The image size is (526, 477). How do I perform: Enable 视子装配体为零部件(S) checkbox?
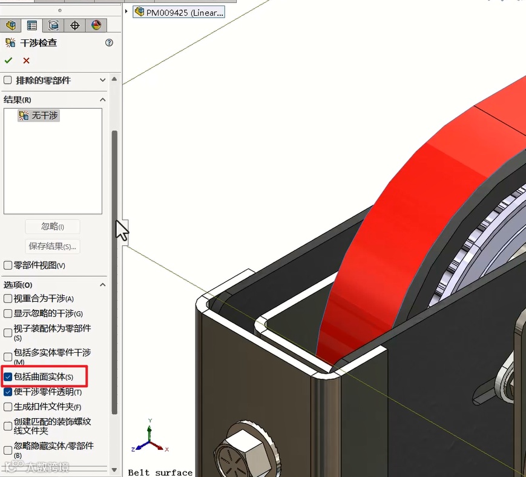pyautogui.click(x=8, y=333)
